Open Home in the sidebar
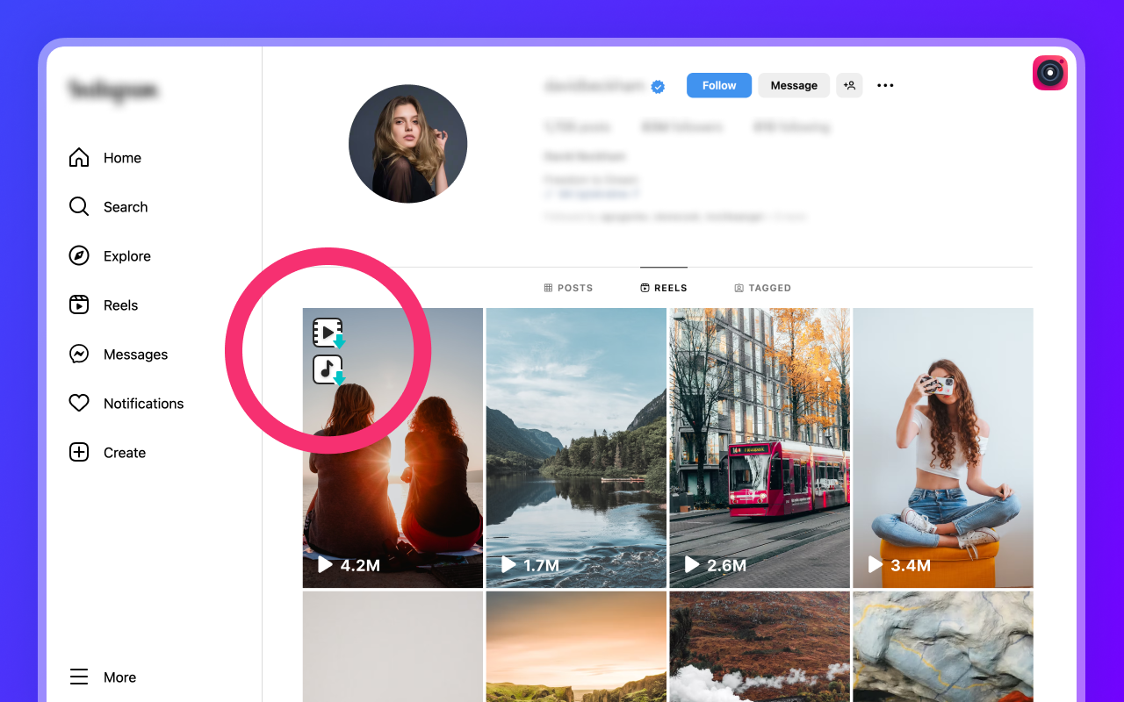Screen dimensions: 1124x702 click(x=105, y=158)
